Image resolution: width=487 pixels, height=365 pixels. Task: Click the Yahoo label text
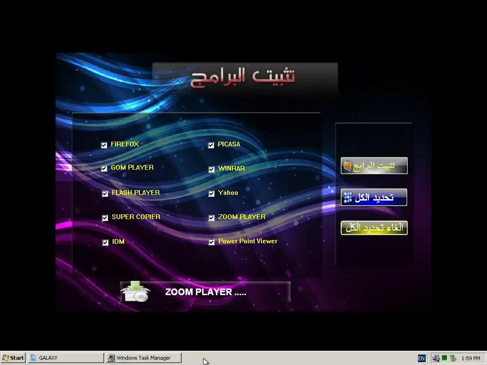click(228, 192)
